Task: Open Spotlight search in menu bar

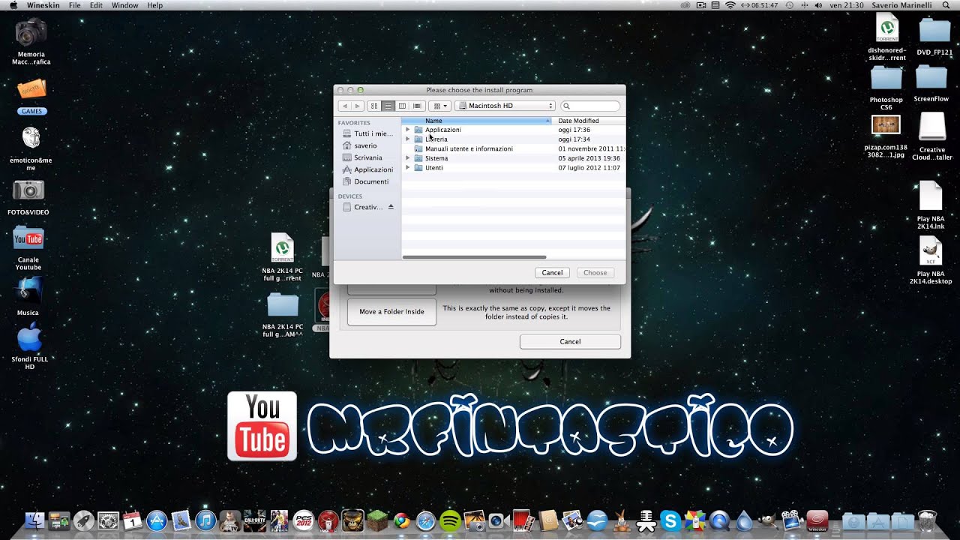Action: [946, 5]
